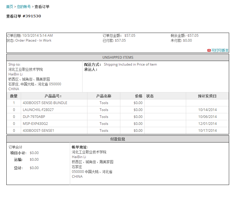Click the 承运人 label
The width and height of the screenshot is (245, 200).
point(91,69)
